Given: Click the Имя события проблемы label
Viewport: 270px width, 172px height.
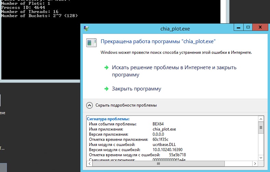Looking at the screenshot, I should (x=113, y=124).
